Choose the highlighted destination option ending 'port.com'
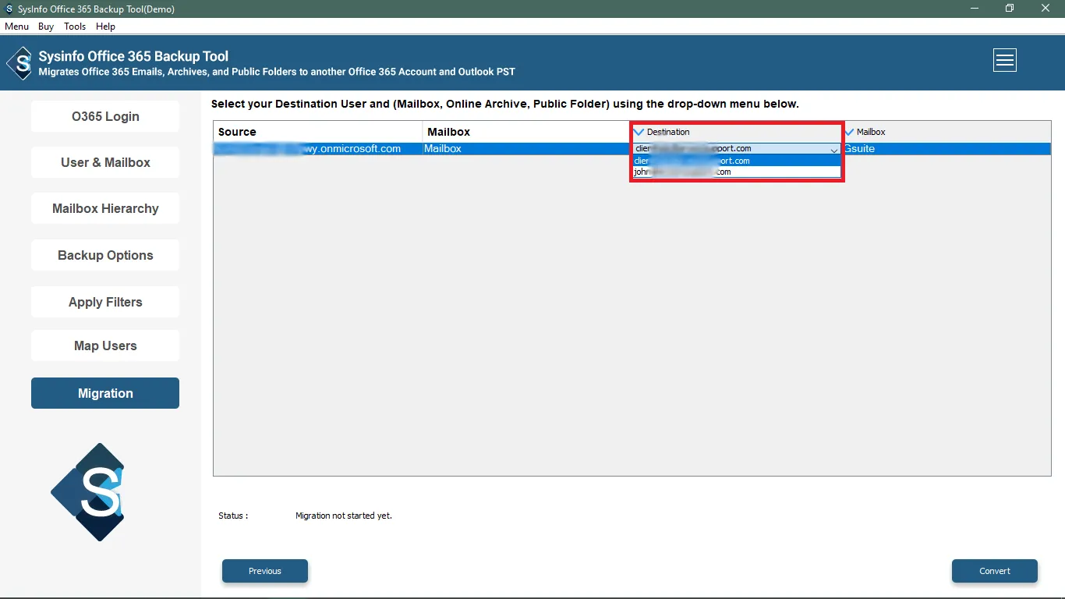Viewport: 1065px width, 599px height. coord(737,161)
